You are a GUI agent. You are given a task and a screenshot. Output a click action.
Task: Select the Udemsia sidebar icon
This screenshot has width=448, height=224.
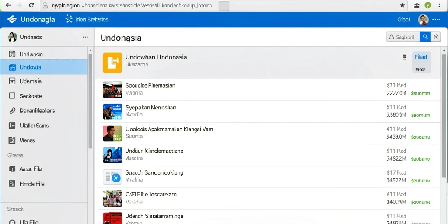click(x=12, y=81)
